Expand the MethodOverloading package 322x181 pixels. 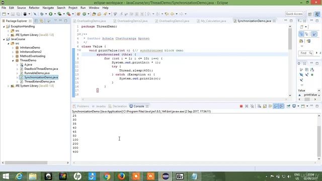point(13,56)
